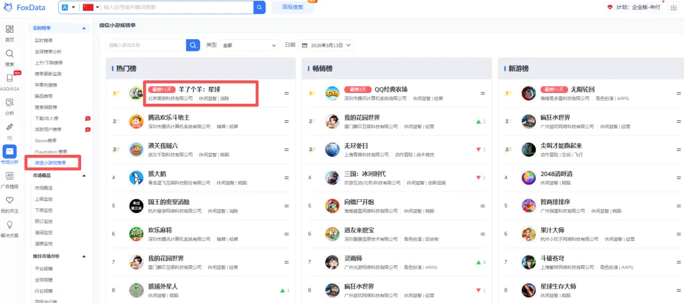Click 道友来挖宝 game icon
The image size is (684, 303).
coord(332,233)
